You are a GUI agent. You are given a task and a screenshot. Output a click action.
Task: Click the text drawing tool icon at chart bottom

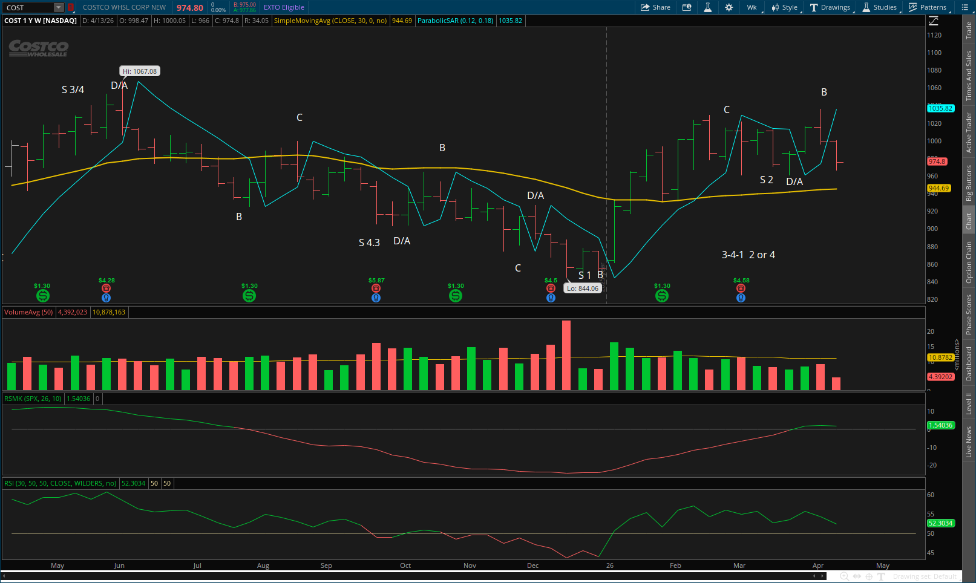(x=881, y=576)
